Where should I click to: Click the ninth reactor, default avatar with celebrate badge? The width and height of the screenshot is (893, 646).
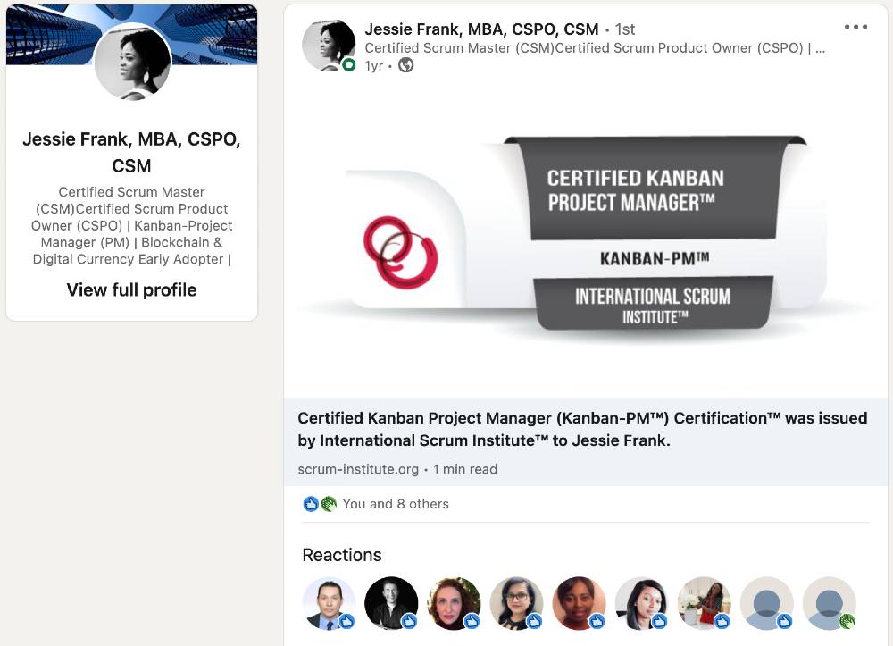tap(830, 603)
